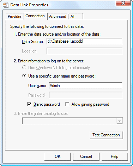Click the Test Connection button
133x166 pixels.
pyautogui.click(x=106, y=135)
